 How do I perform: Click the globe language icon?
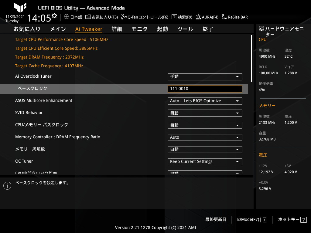click(67, 17)
